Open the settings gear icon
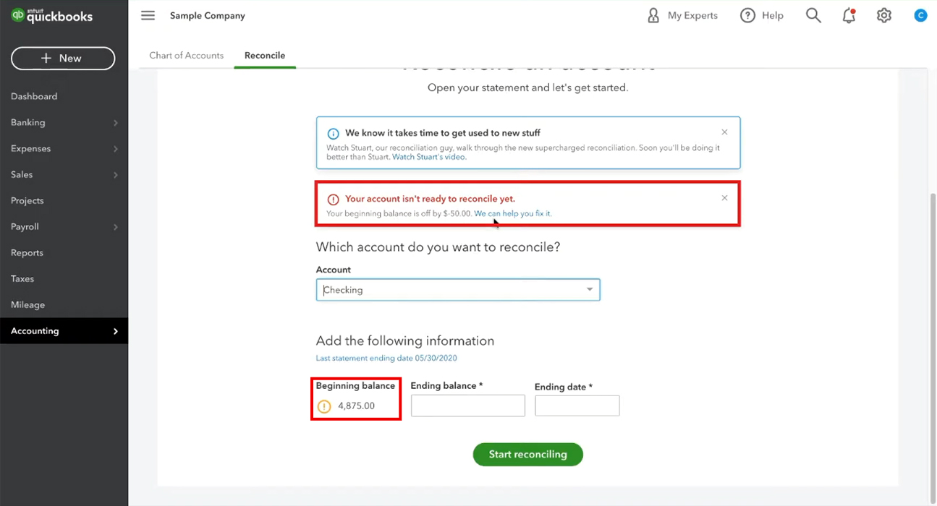The height and width of the screenshot is (506, 937). pyautogui.click(x=884, y=15)
